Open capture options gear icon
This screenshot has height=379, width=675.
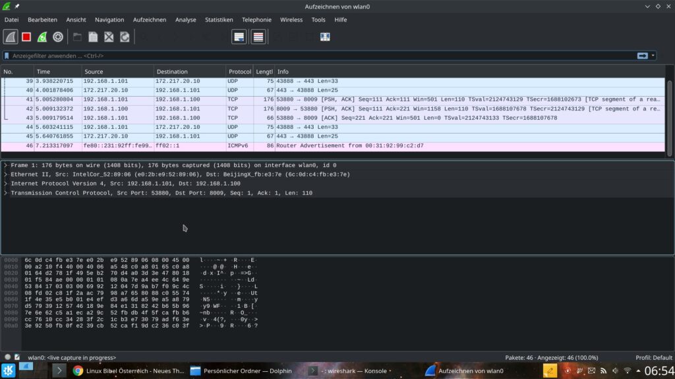(x=58, y=37)
